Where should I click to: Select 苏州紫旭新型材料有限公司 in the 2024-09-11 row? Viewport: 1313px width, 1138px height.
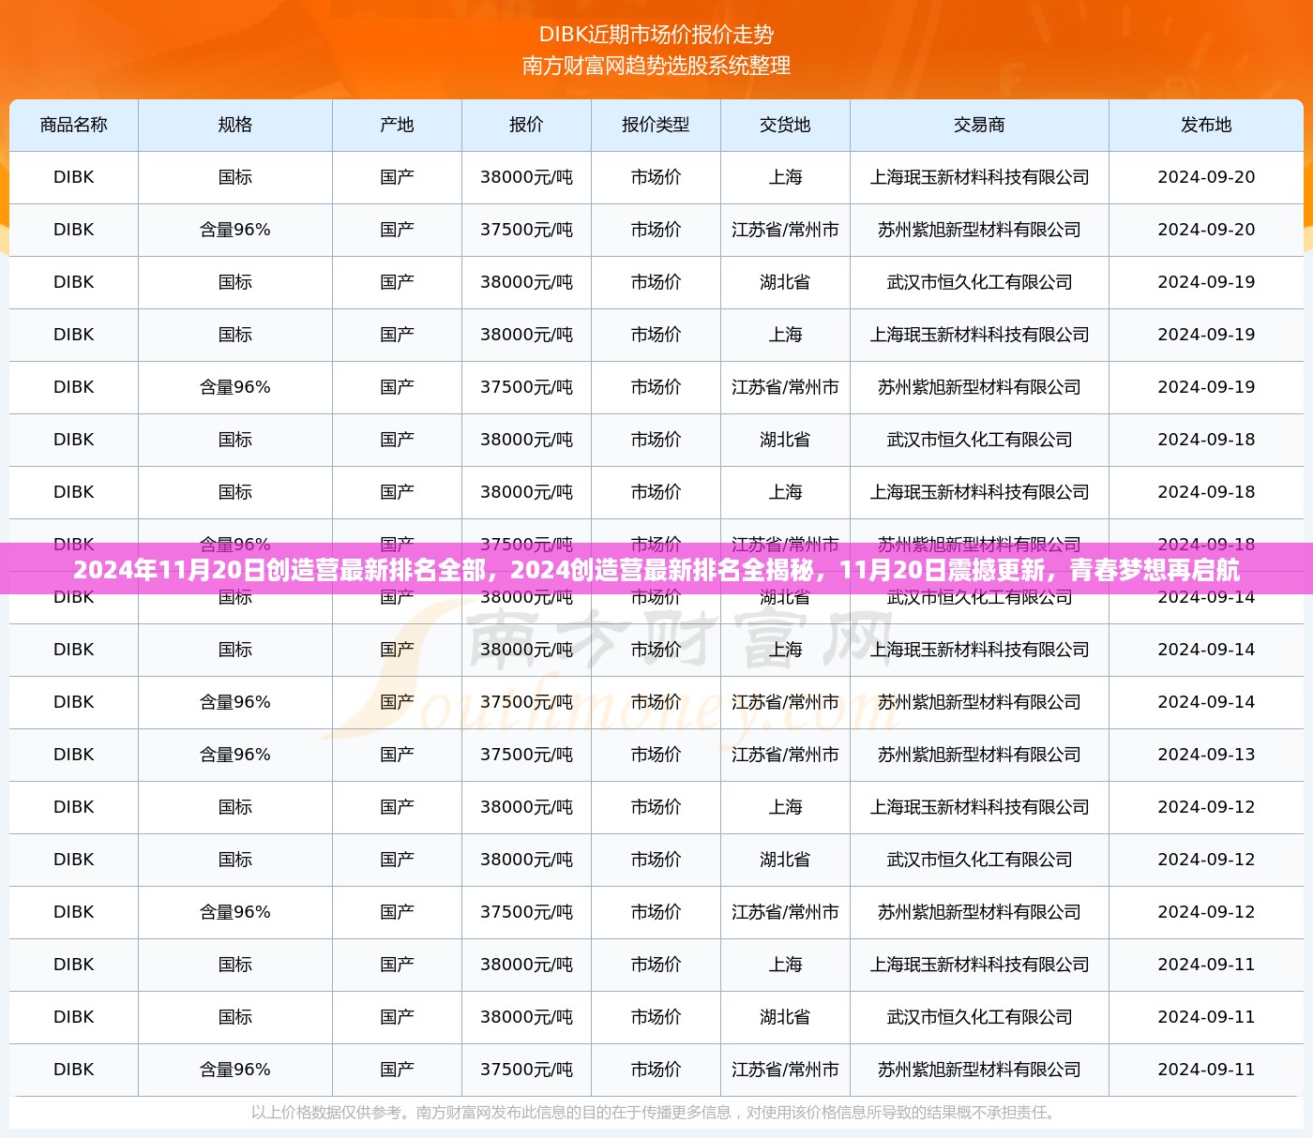(979, 1070)
